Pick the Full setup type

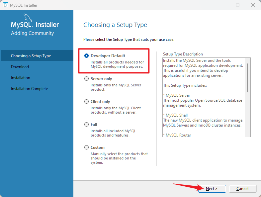(87, 125)
